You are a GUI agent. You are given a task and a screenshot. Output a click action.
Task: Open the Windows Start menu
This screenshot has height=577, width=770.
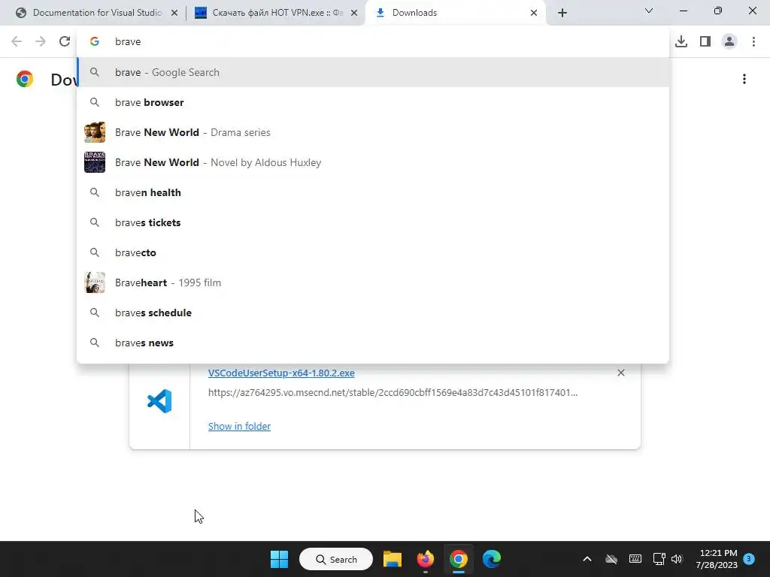[280, 559]
